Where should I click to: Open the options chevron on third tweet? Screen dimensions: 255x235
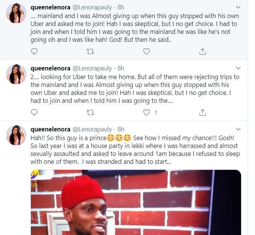(238, 128)
